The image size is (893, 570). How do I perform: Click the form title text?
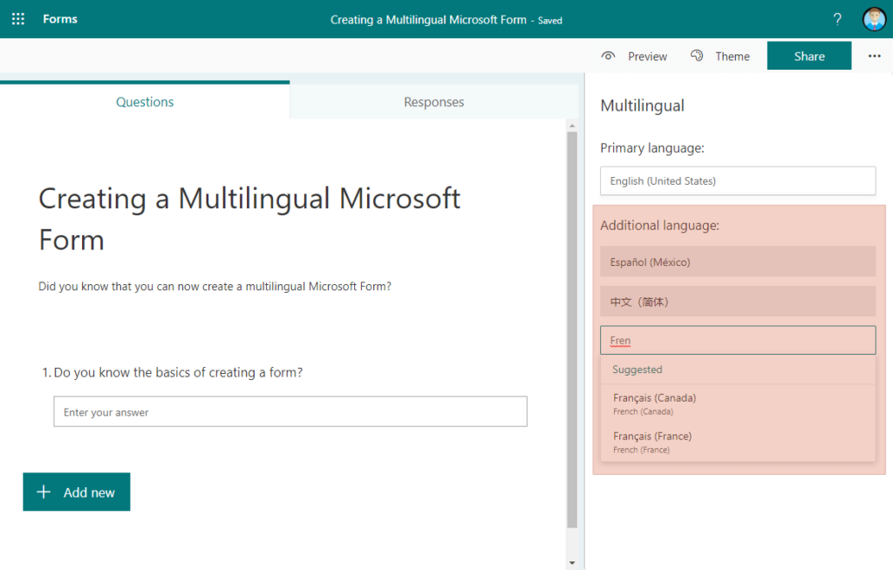(x=249, y=220)
